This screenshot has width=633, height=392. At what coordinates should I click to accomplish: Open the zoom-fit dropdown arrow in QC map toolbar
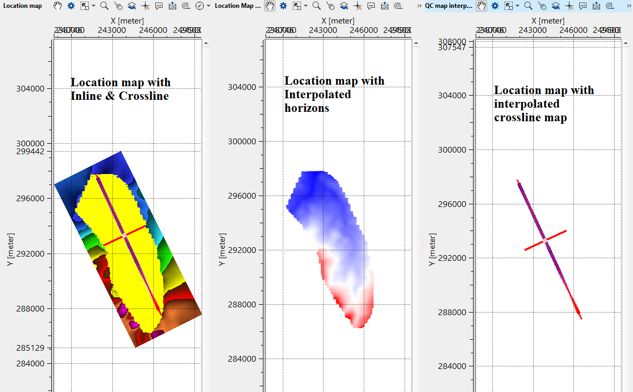tap(517, 6)
